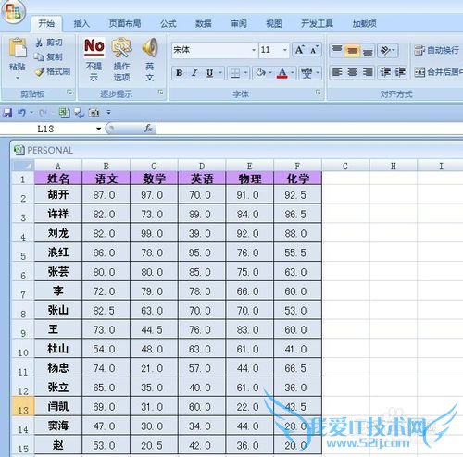Select the name cell 闫凯
463x457 pixels.
(x=58, y=406)
